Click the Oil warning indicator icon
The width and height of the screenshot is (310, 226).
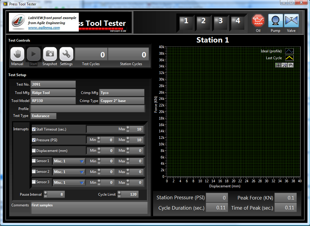point(258,21)
